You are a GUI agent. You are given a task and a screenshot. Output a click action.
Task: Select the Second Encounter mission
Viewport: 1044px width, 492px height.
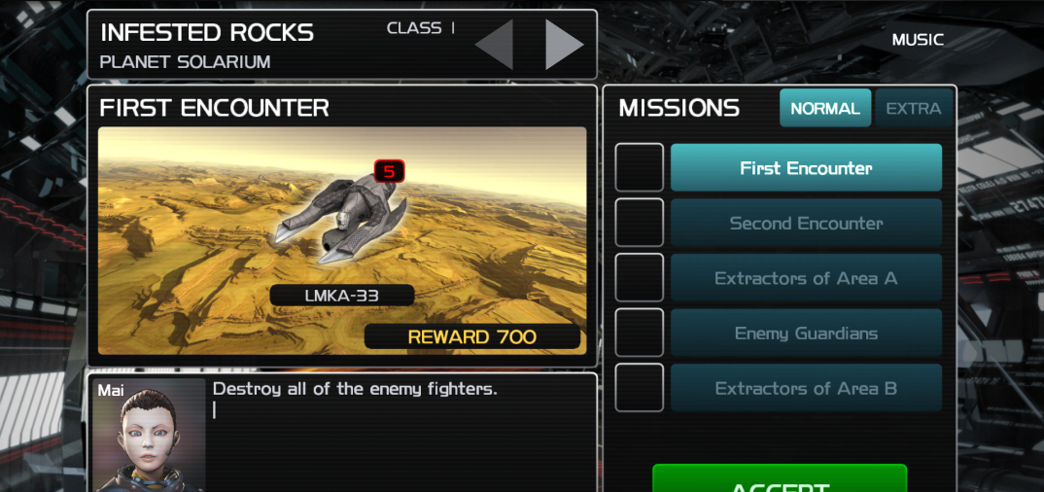click(806, 223)
